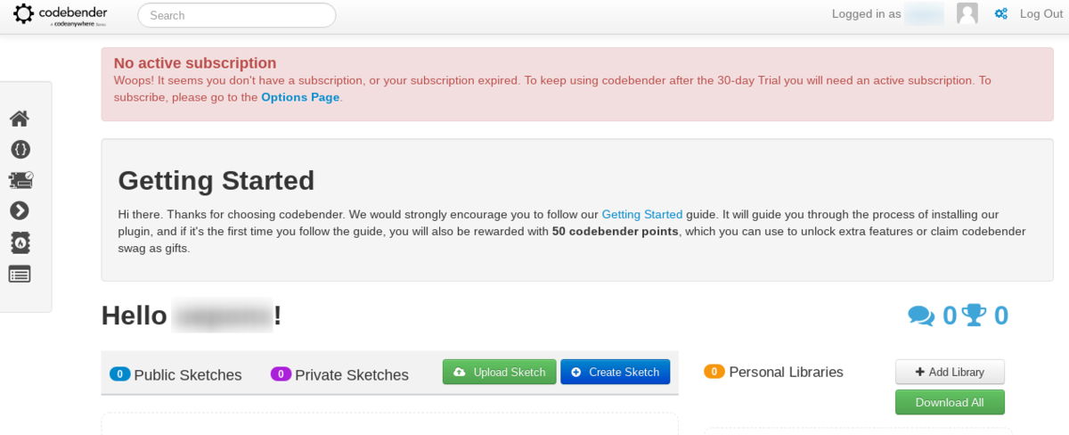Open the Options Page link
This screenshot has width=1069, height=435.
pyautogui.click(x=300, y=97)
